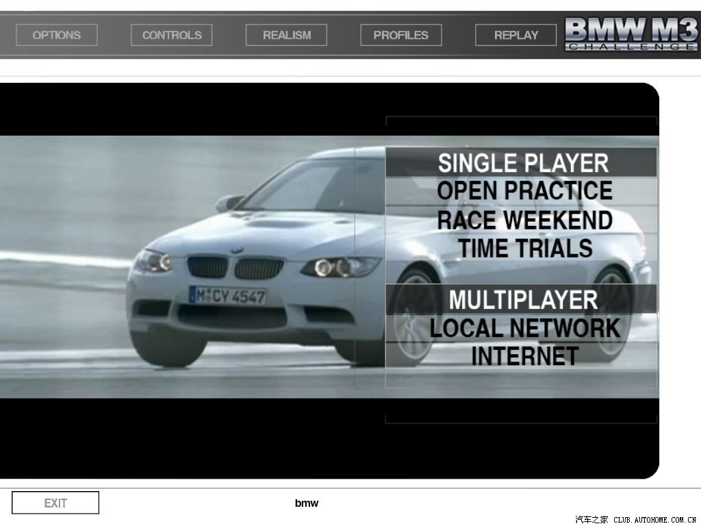Go to the REALISM settings
701x526 pixels.
[x=286, y=35]
